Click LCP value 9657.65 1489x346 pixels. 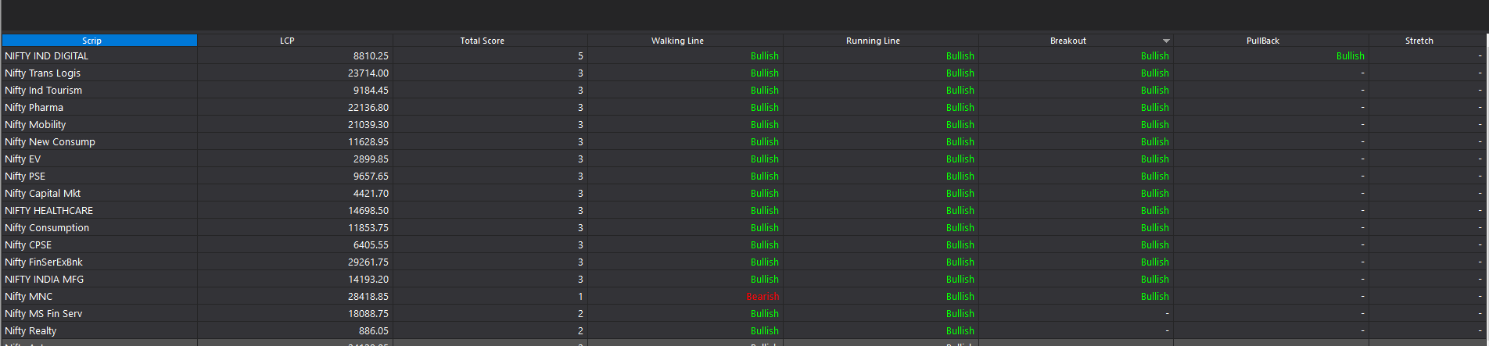(371, 176)
